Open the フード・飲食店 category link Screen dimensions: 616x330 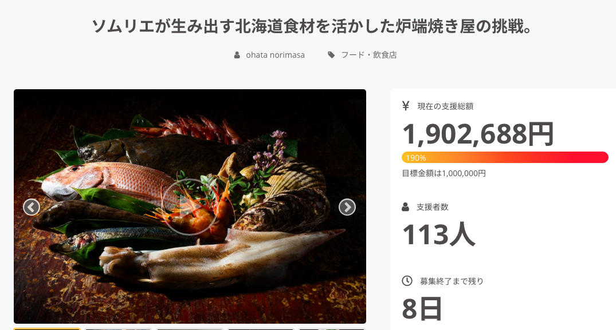[x=368, y=55]
